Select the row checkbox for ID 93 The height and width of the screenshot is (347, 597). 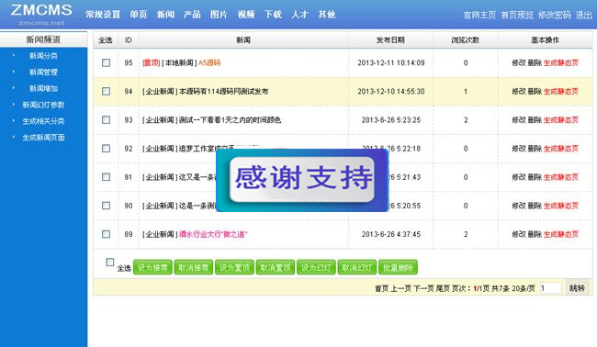(107, 120)
